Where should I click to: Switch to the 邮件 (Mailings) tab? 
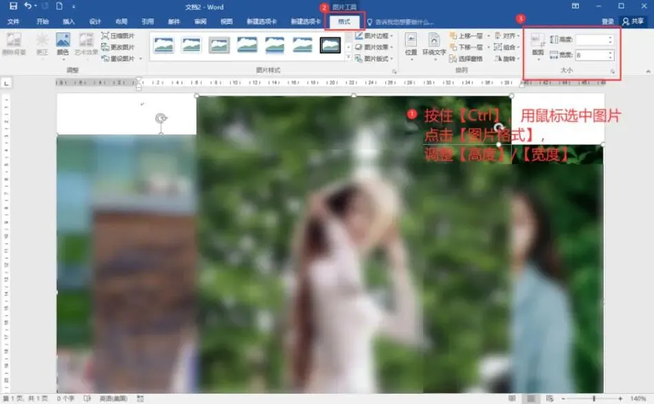coord(174,21)
